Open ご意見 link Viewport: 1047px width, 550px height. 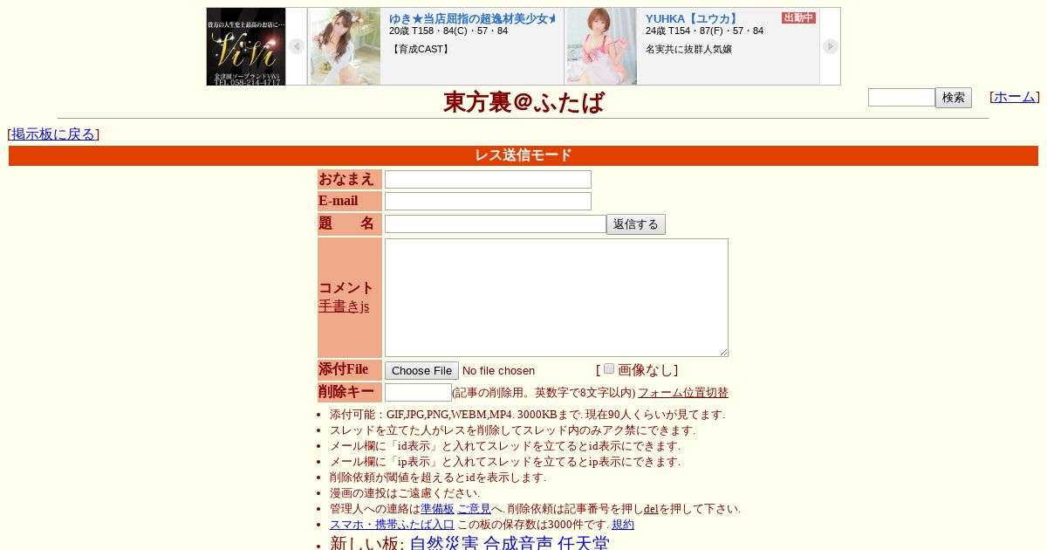474,509
